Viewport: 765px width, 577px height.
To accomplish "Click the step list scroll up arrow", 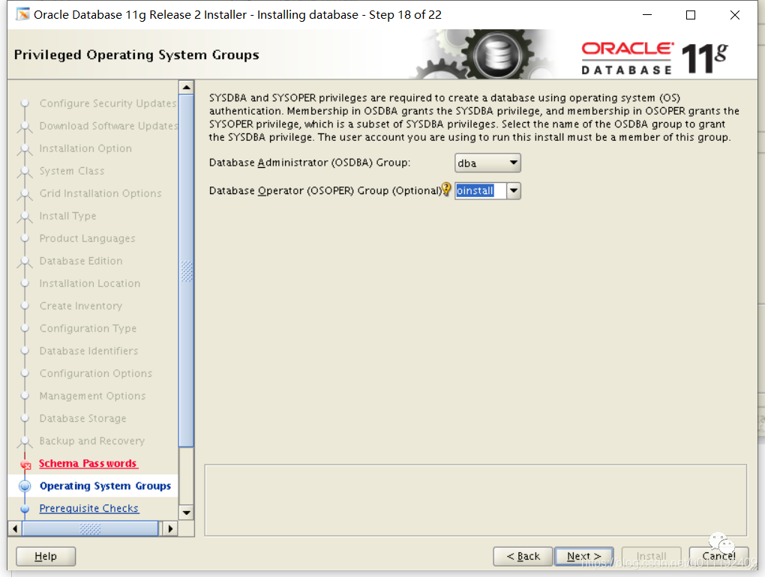I will click(186, 88).
